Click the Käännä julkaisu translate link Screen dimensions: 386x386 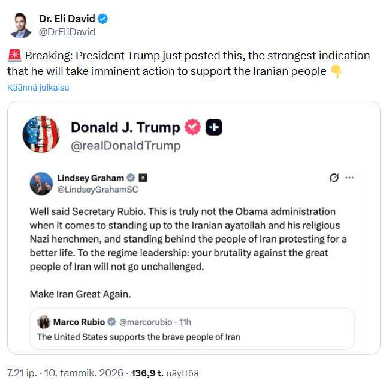[x=38, y=88]
